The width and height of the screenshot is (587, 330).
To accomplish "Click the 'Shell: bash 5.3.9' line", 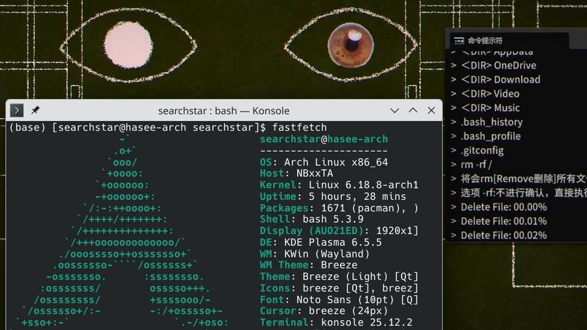I will [x=312, y=219].
